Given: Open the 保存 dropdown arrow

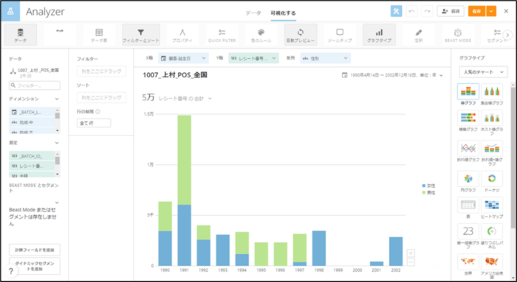Looking at the screenshot, I should [491, 11].
